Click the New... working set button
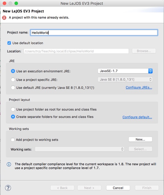This screenshot has width=164, height=195. click(140, 140)
